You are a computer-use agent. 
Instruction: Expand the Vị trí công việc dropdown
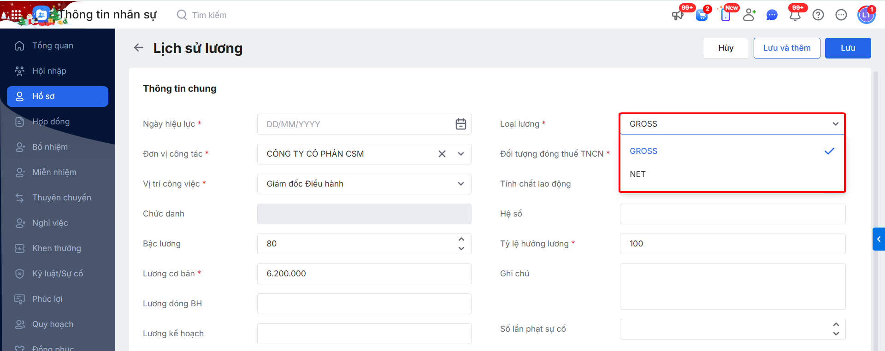[x=460, y=184]
